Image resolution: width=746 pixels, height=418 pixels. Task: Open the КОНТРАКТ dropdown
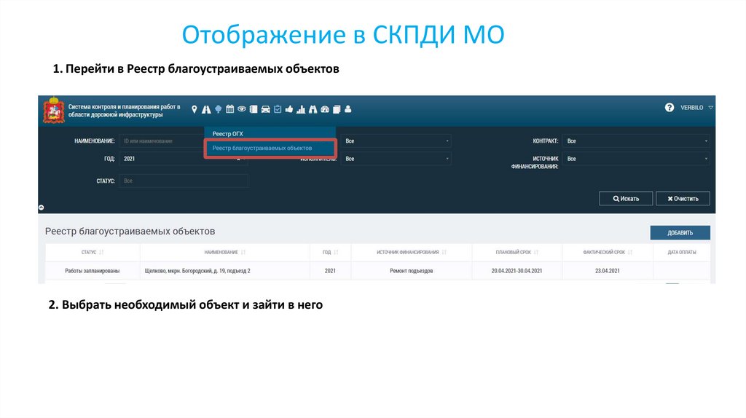click(x=636, y=141)
